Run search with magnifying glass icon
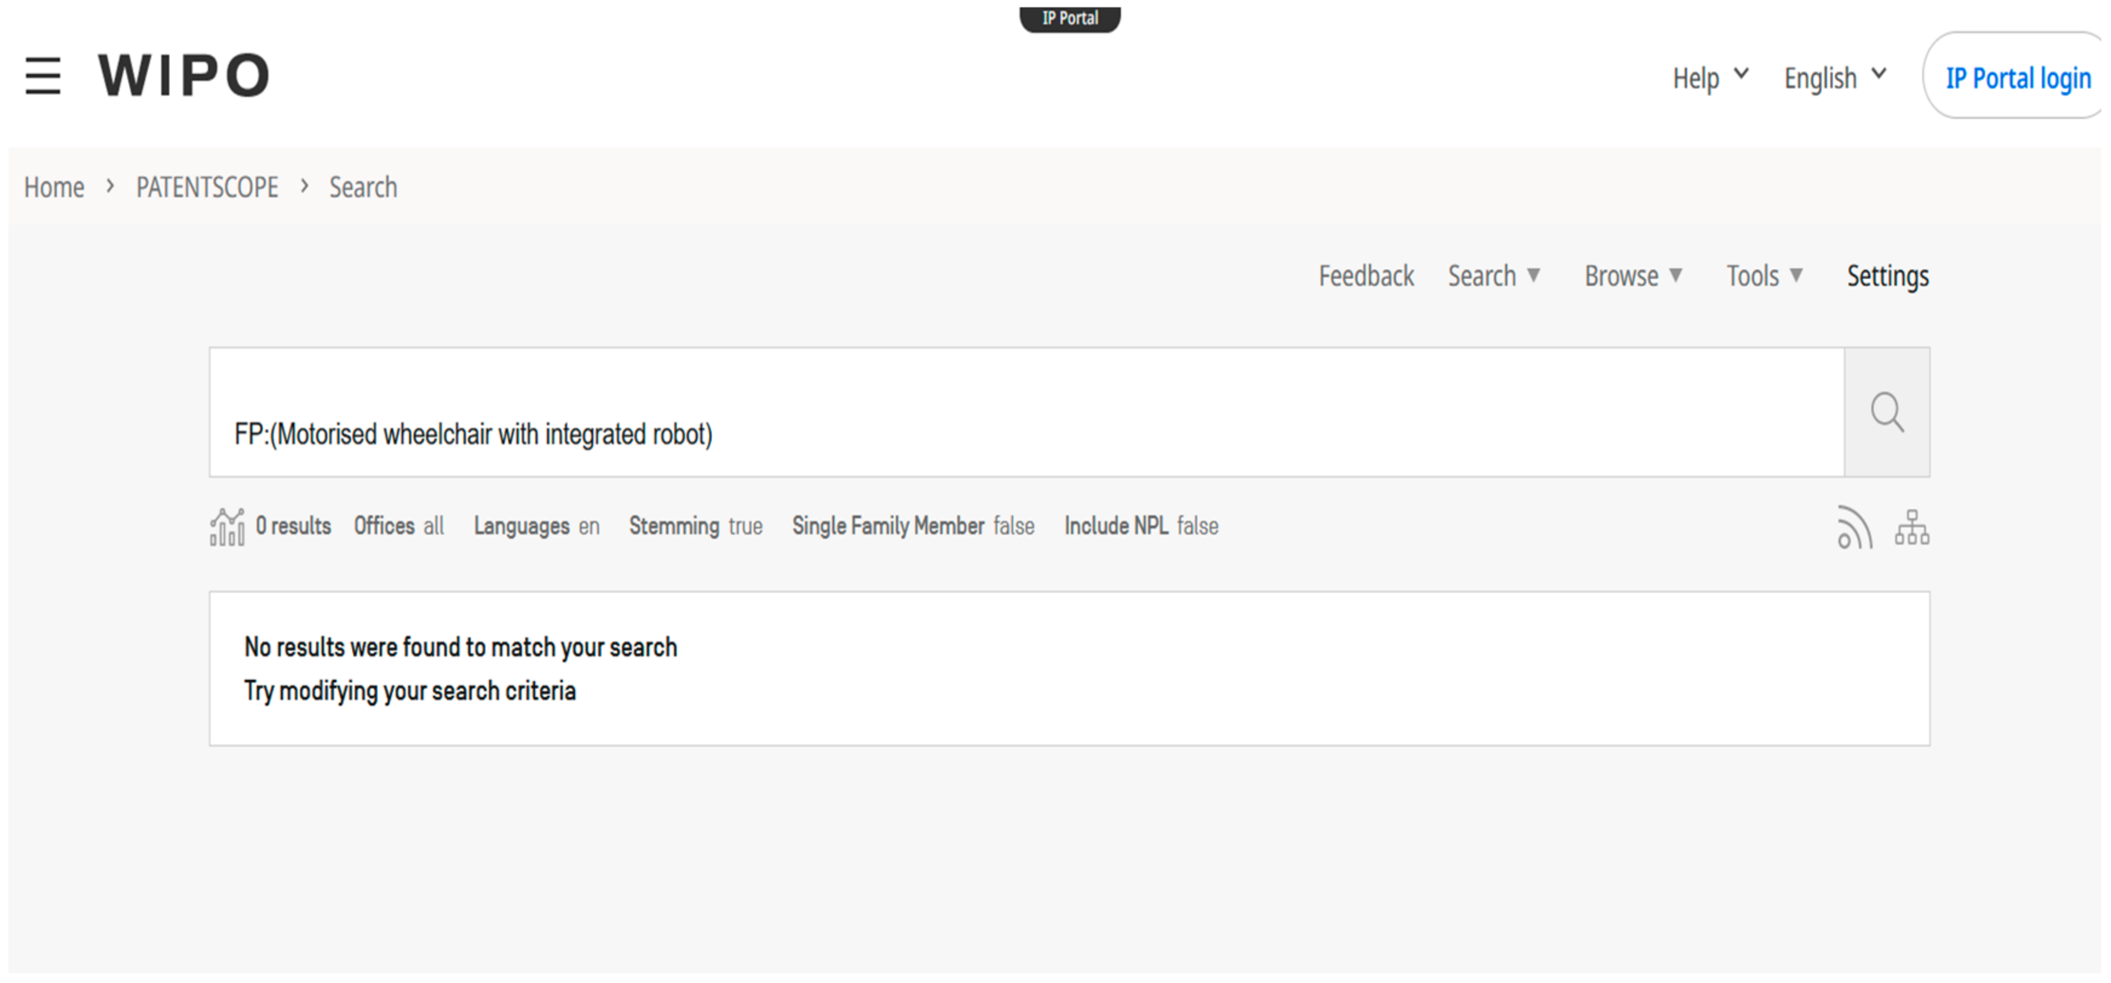Viewport: 2111px width, 983px height. coord(1886,412)
